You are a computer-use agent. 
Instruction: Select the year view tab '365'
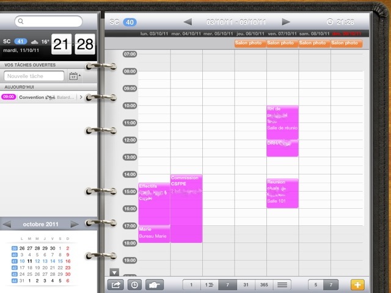pos(263,284)
